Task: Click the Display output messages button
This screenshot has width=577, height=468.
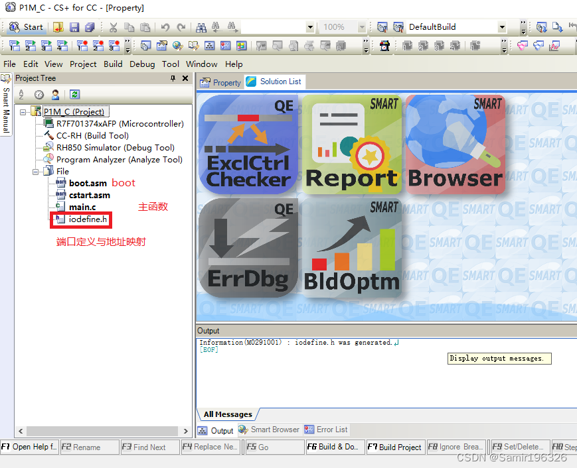Action: click(x=499, y=358)
